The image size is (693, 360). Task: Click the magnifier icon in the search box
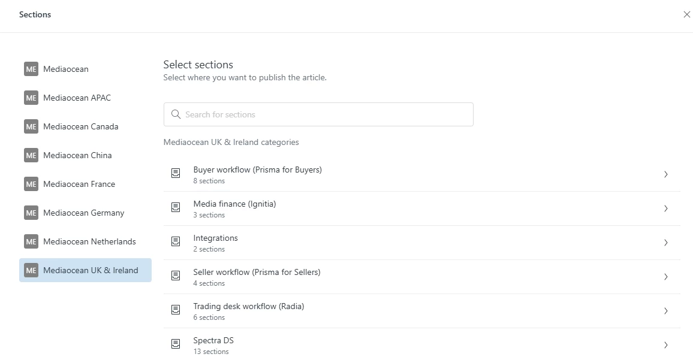(176, 114)
